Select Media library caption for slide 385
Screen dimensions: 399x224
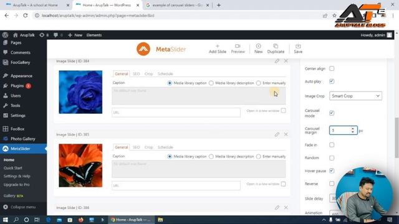tap(170, 156)
